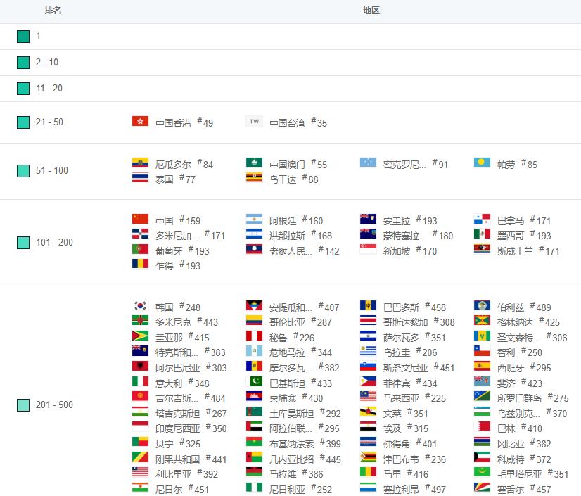Click the 所罗门群岛 #275 entry
The height and width of the screenshot is (496, 581).
521,397
